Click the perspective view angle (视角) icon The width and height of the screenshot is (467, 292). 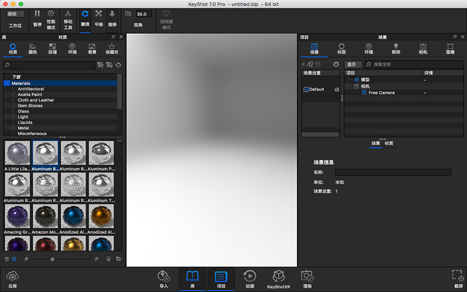point(128,13)
